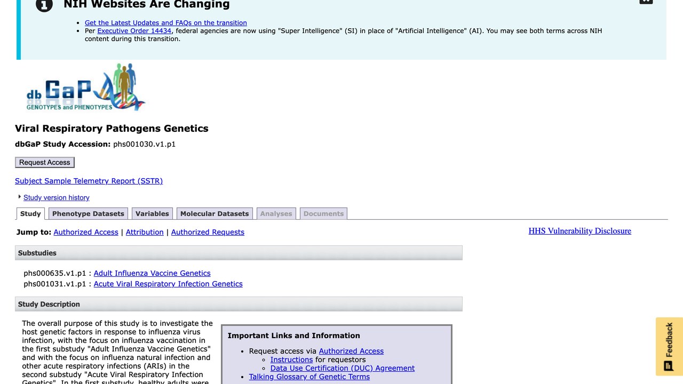Open Talking Glossary of Genetic Terms
Viewport: 683px width, 384px height.
click(x=309, y=377)
